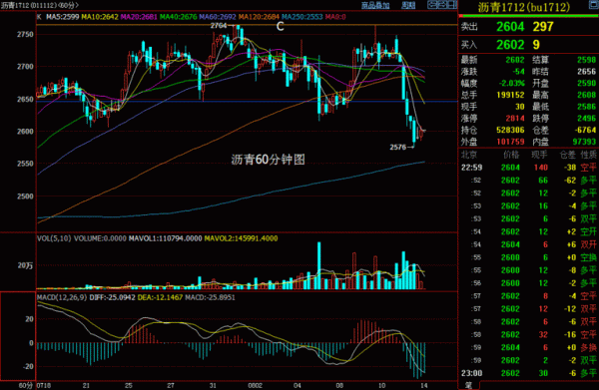Click the 买入 2602 bid price
The image size is (599, 390).
(510, 45)
